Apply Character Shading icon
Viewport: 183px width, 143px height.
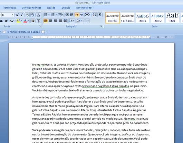click(x=33, y=21)
